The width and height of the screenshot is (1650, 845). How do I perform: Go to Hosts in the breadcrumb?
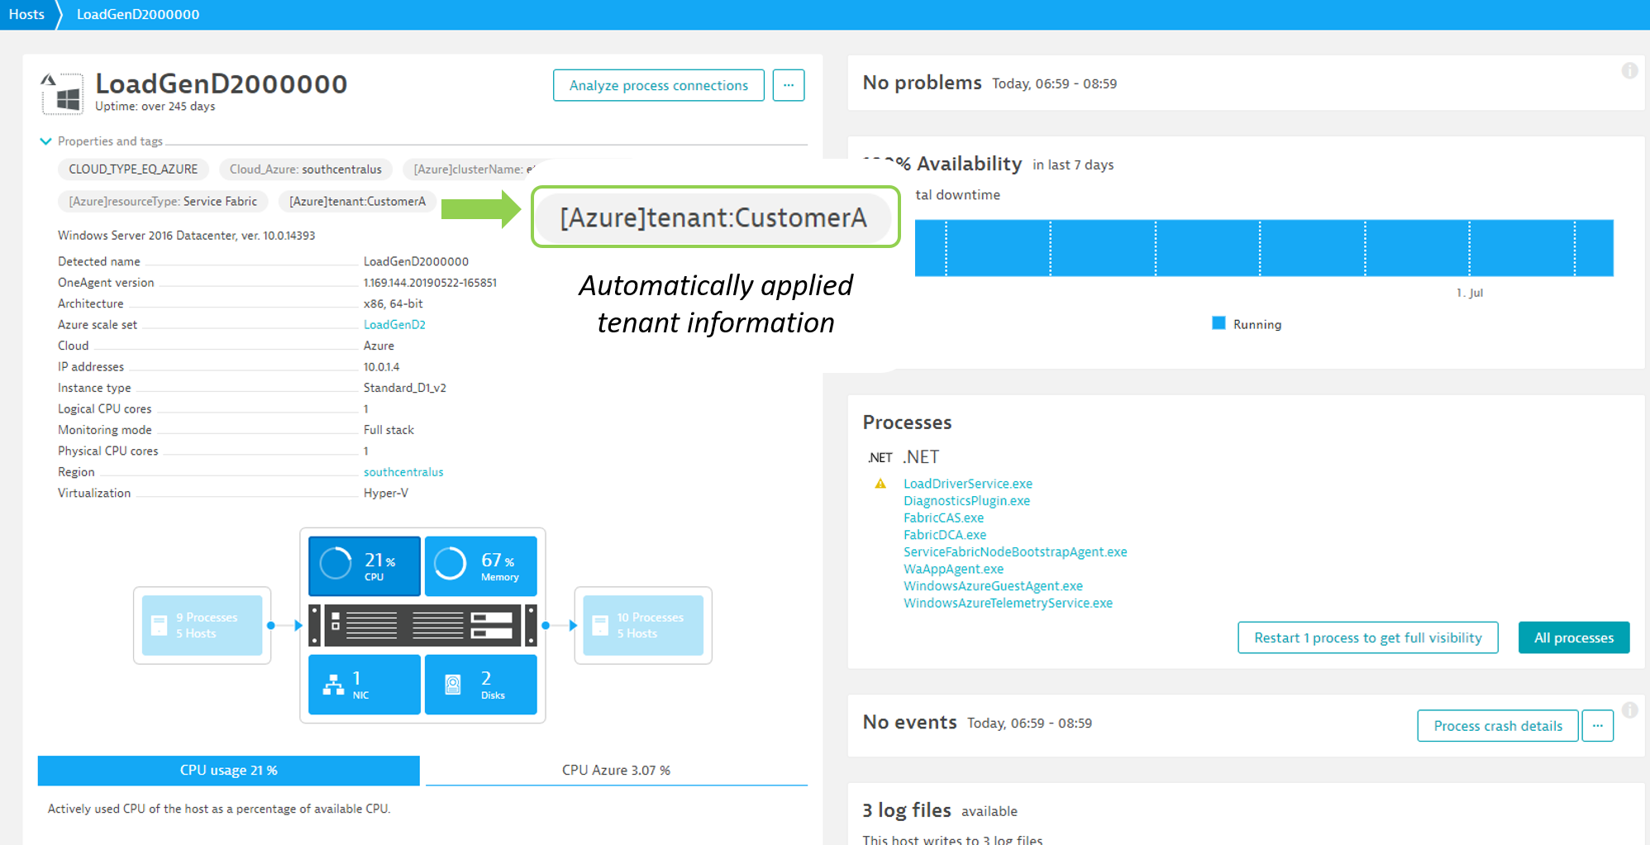point(26,14)
